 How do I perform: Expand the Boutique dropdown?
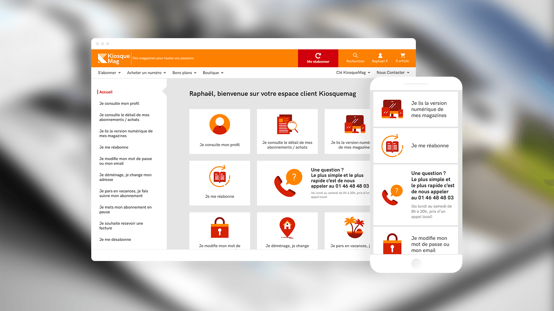click(213, 73)
